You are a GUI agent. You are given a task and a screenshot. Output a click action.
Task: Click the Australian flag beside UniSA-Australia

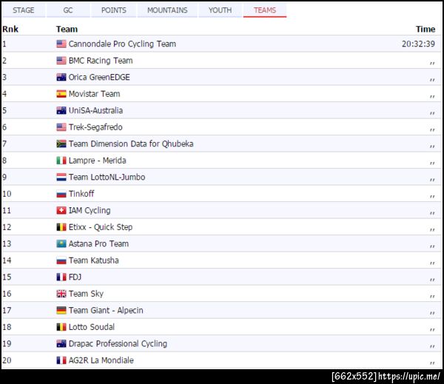coord(61,110)
